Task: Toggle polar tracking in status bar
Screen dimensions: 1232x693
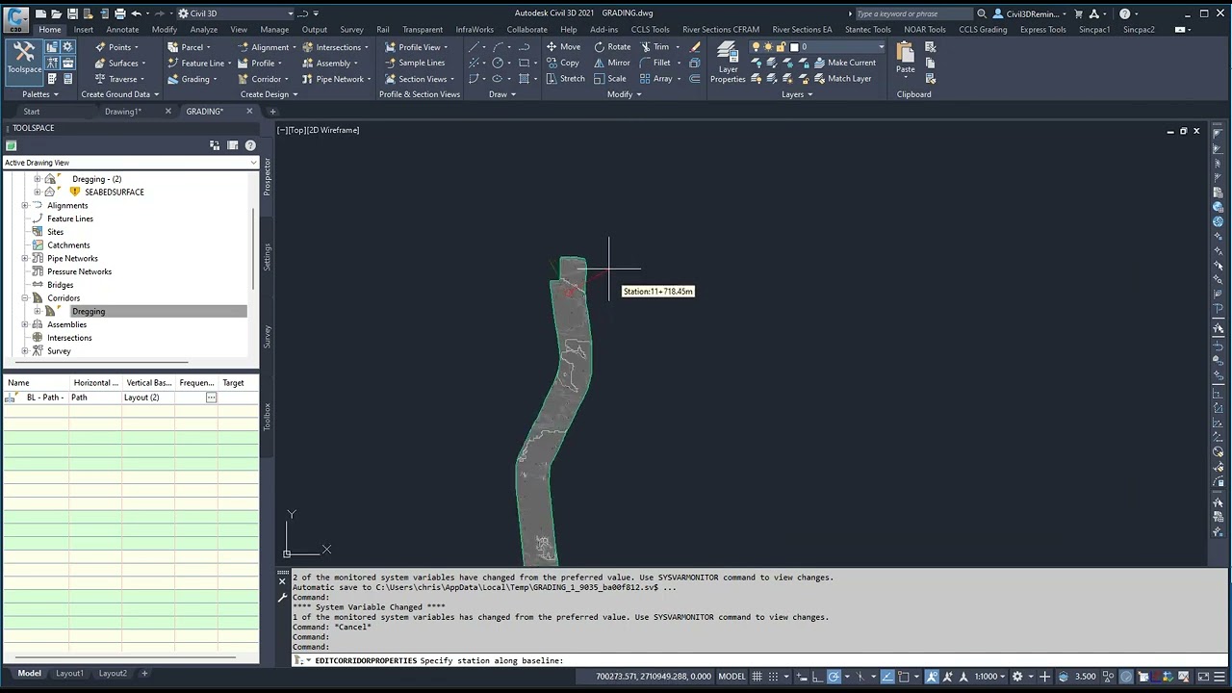Action: (834, 676)
